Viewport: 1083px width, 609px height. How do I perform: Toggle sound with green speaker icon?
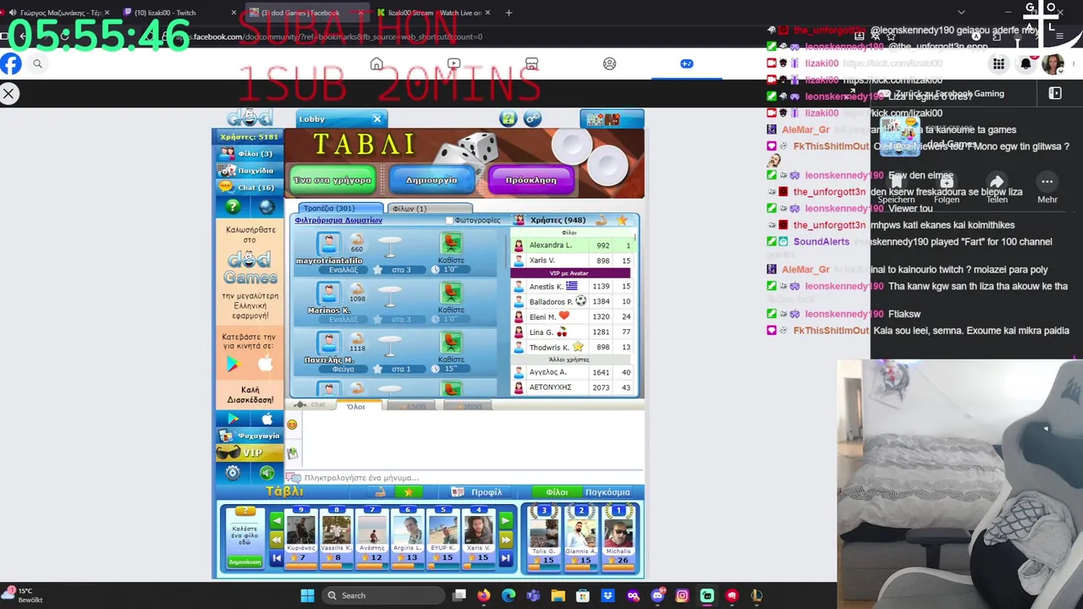[267, 473]
